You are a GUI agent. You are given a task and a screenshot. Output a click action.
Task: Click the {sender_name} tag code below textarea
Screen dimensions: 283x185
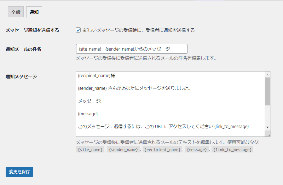click(x=123, y=150)
